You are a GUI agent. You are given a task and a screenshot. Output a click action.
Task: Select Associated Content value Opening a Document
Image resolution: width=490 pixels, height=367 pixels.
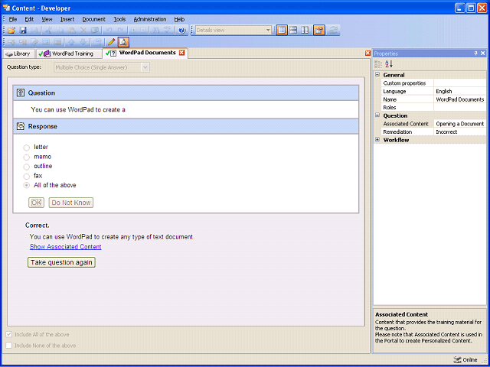coord(459,124)
